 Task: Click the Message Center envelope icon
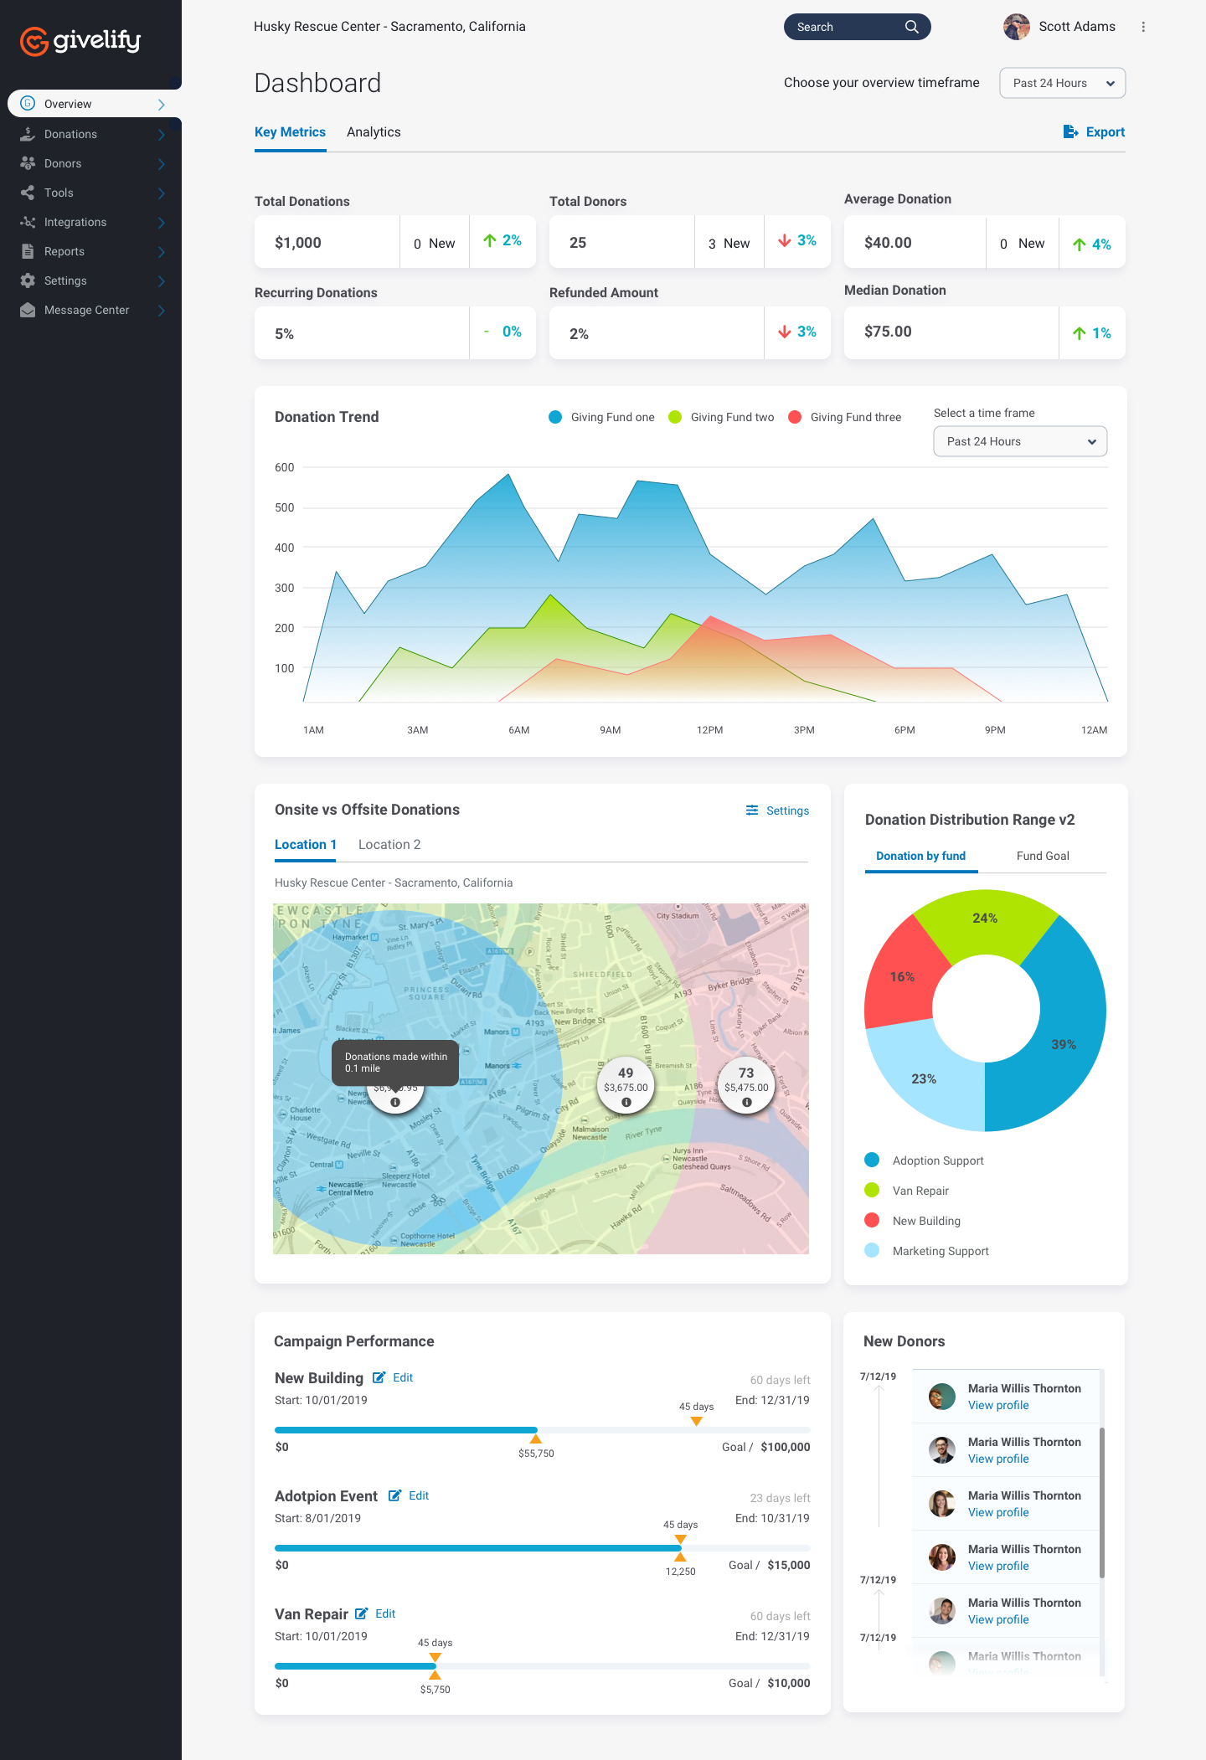click(x=28, y=310)
